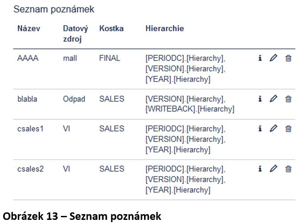Show details info for csales2

pos(260,168)
